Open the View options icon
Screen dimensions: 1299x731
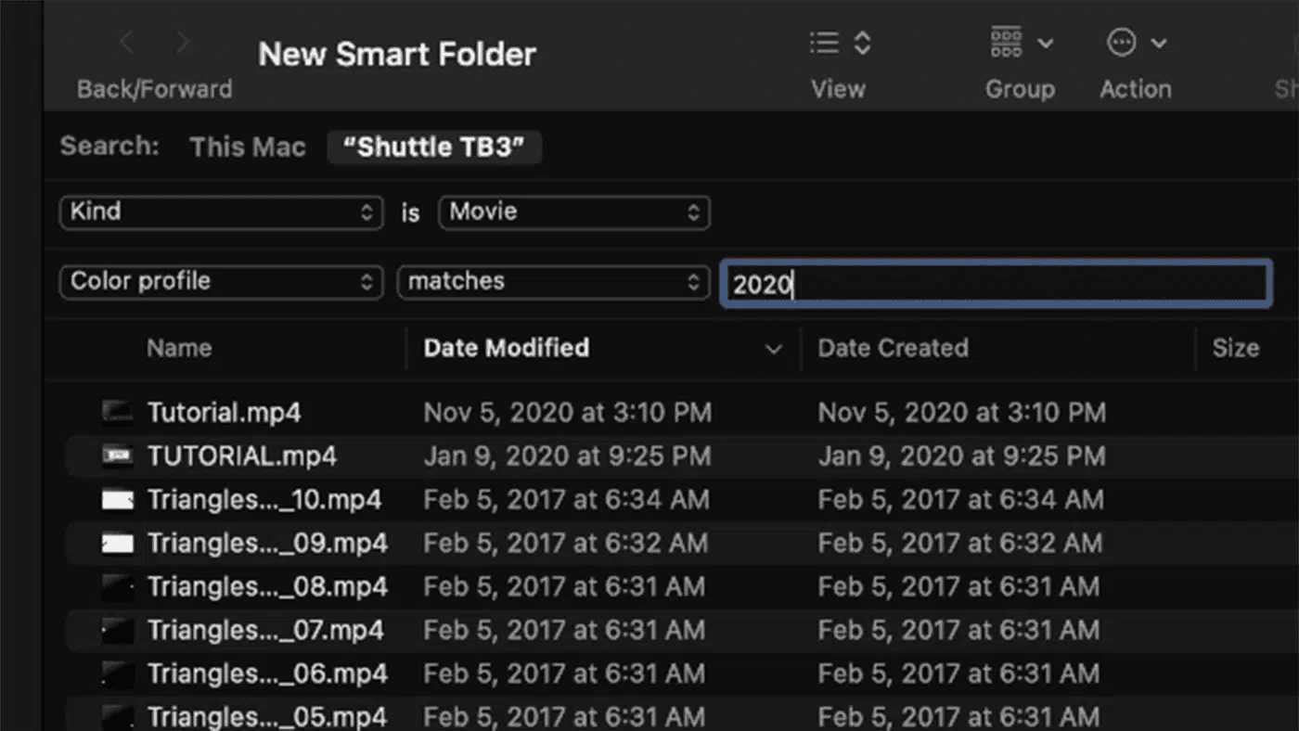(x=838, y=43)
